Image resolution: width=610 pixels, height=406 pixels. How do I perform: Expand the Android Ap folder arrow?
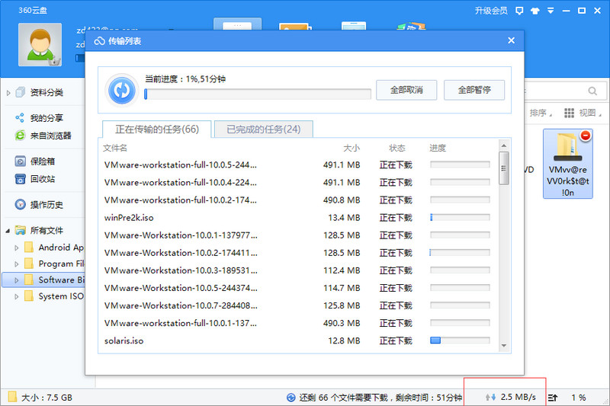point(16,248)
